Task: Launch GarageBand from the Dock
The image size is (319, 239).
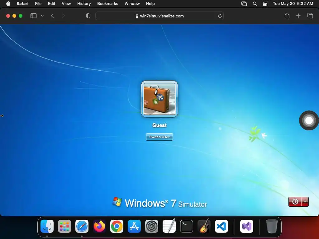Action: pos(204,226)
